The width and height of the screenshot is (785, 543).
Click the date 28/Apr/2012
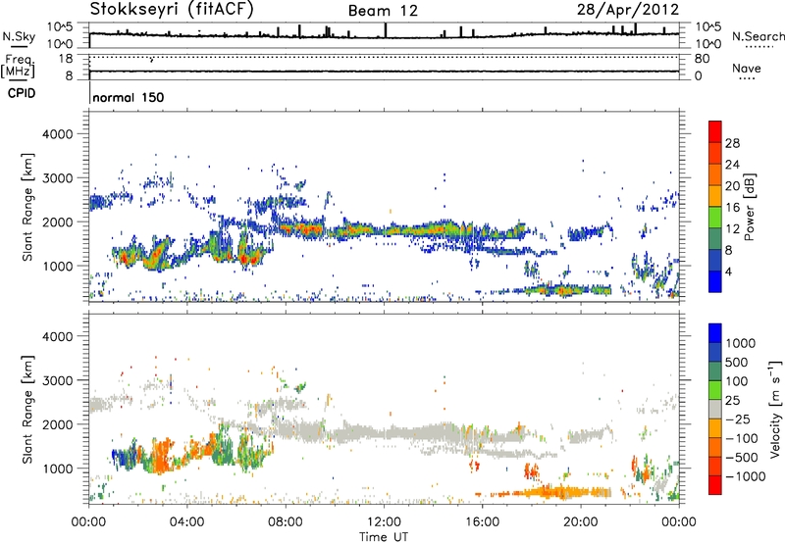point(628,9)
